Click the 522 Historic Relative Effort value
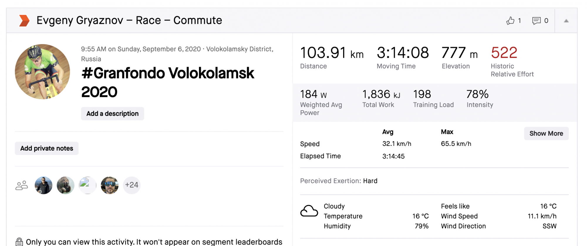Screen dimensions: 587x246 504,53
